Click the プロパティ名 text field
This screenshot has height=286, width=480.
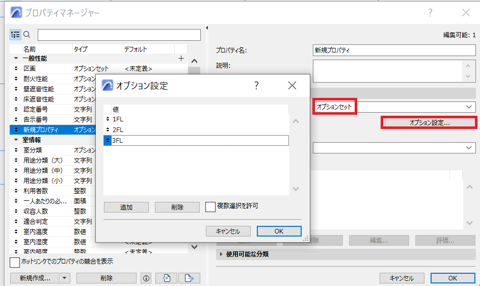(x=394, y=50)
